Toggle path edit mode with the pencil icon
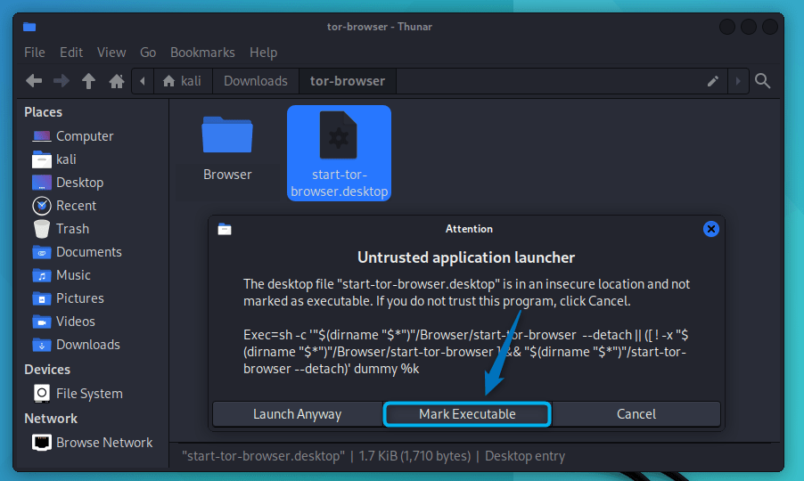 point(713,81)
